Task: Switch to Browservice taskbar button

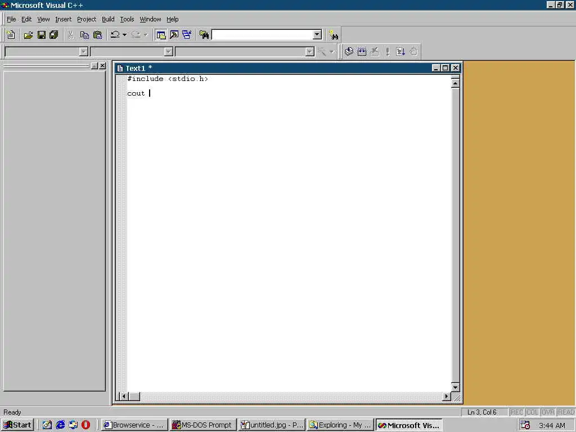Action: tap(134, 425)
